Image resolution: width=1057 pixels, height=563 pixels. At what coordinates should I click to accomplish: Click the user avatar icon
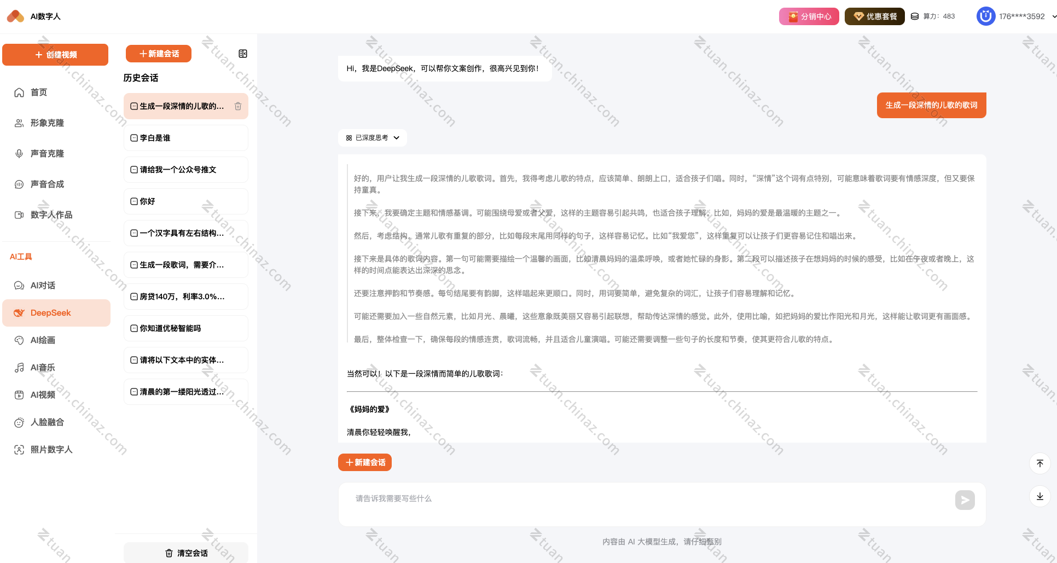coord(986,16)
